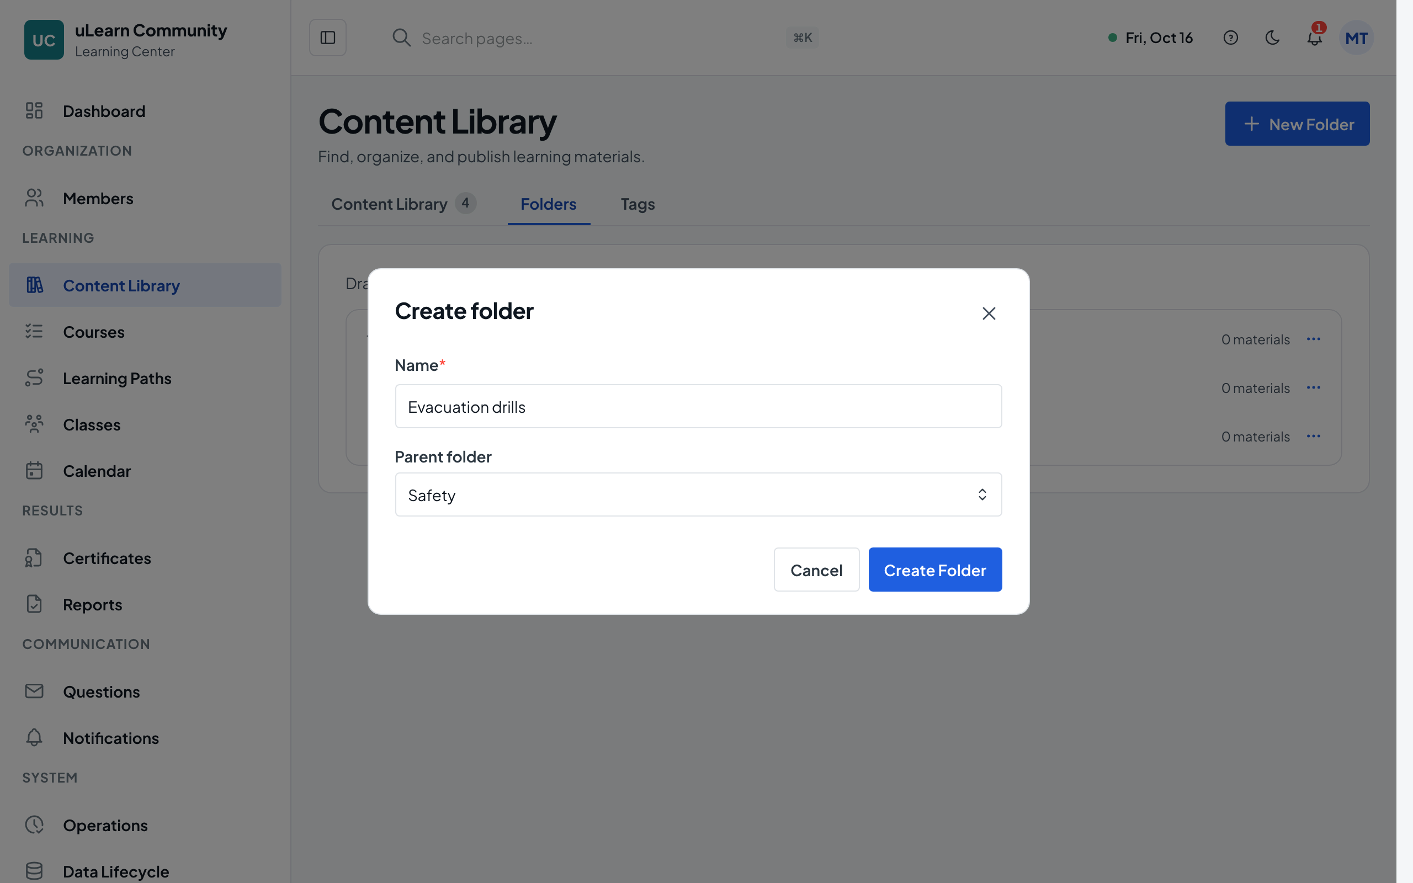Click the Content Library sidebar icon
This screenshot has width=1413, height=883.
[x=34, y=285]
